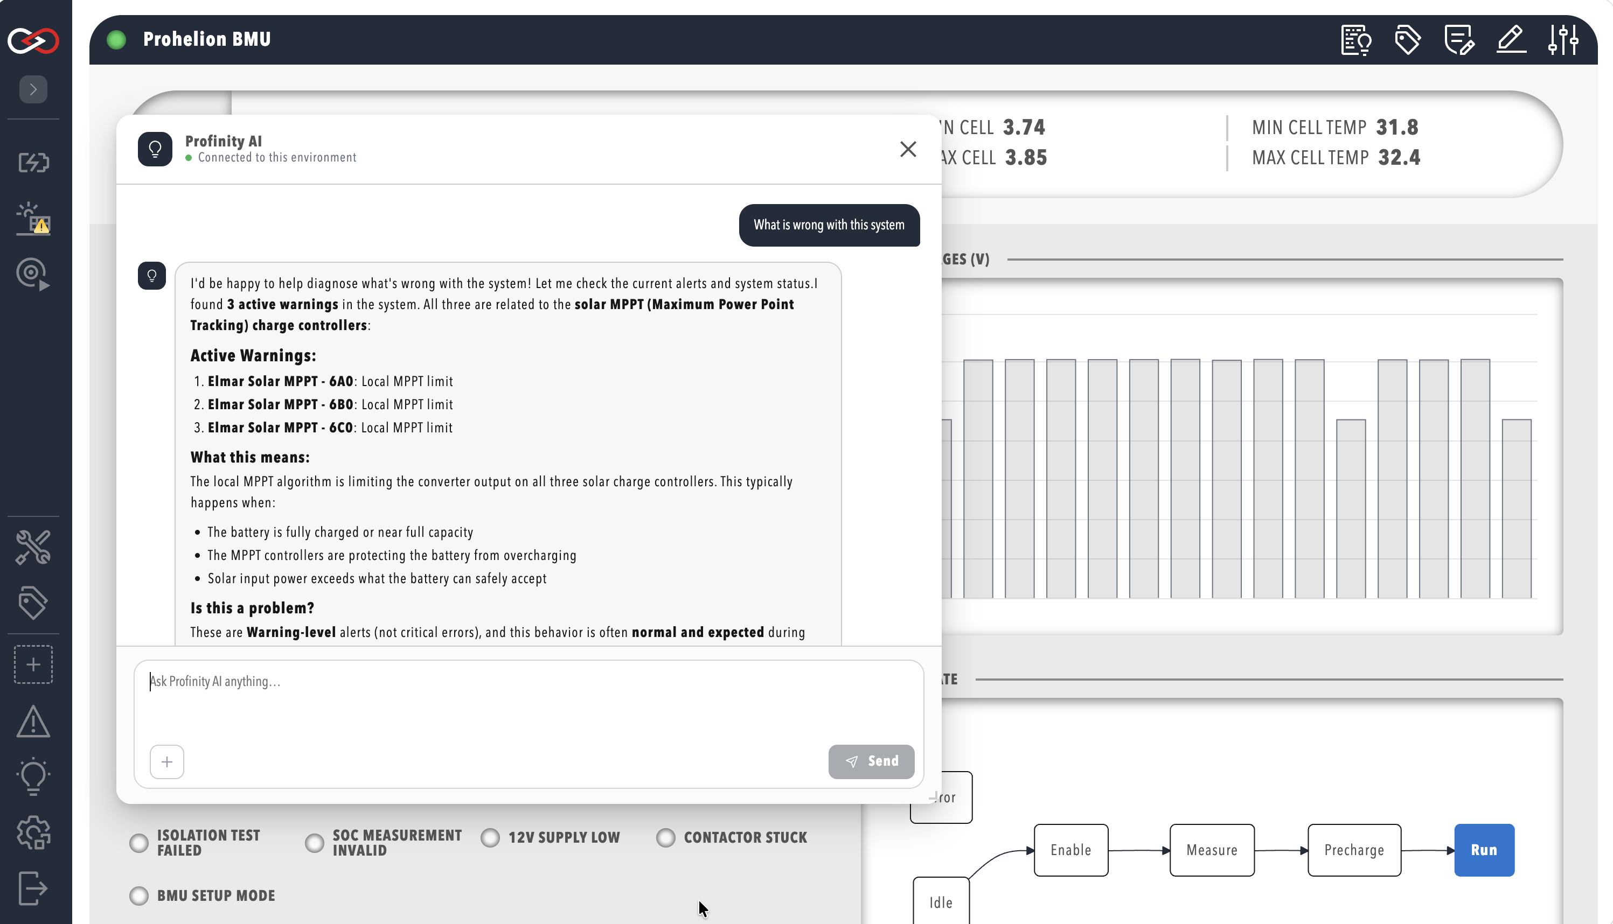Select the Enable state box
This screenshot has width=1613, height=924.
1071,850
